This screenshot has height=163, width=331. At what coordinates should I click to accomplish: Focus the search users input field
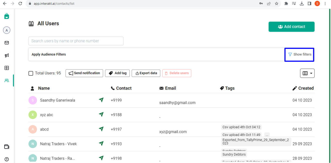click(x=76, y=41)
